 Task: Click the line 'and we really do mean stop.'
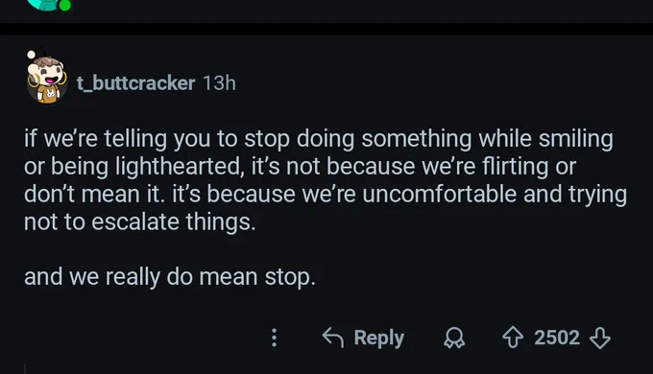(170, 277)
